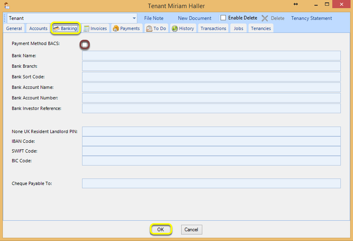353x241 pixels.
Task: Click the grey Delete X icon
Action: point(265,18)
